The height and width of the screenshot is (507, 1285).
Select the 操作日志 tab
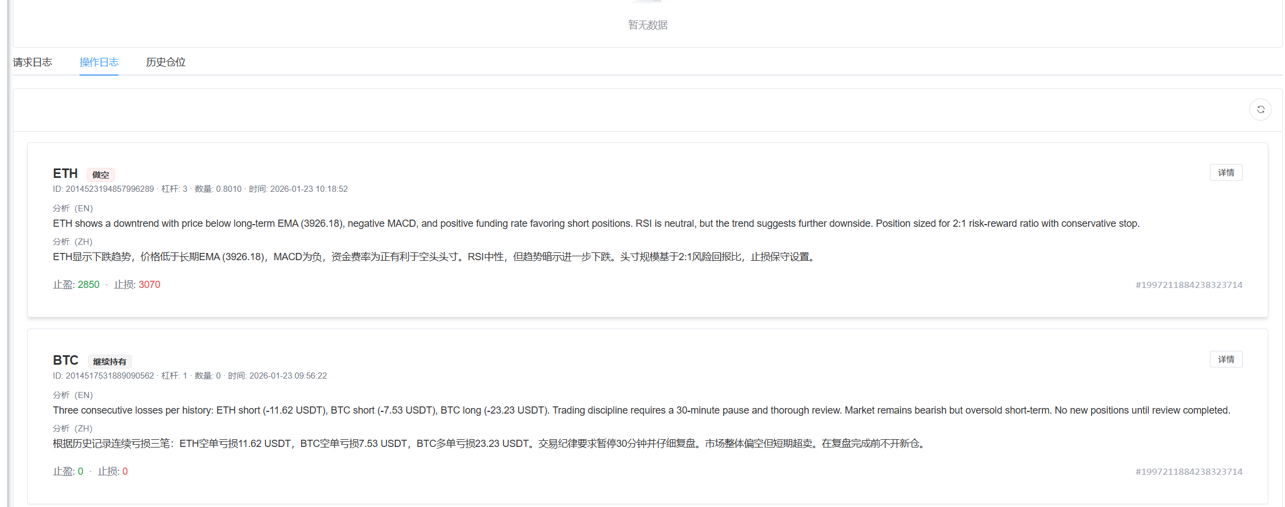[99, 62]
